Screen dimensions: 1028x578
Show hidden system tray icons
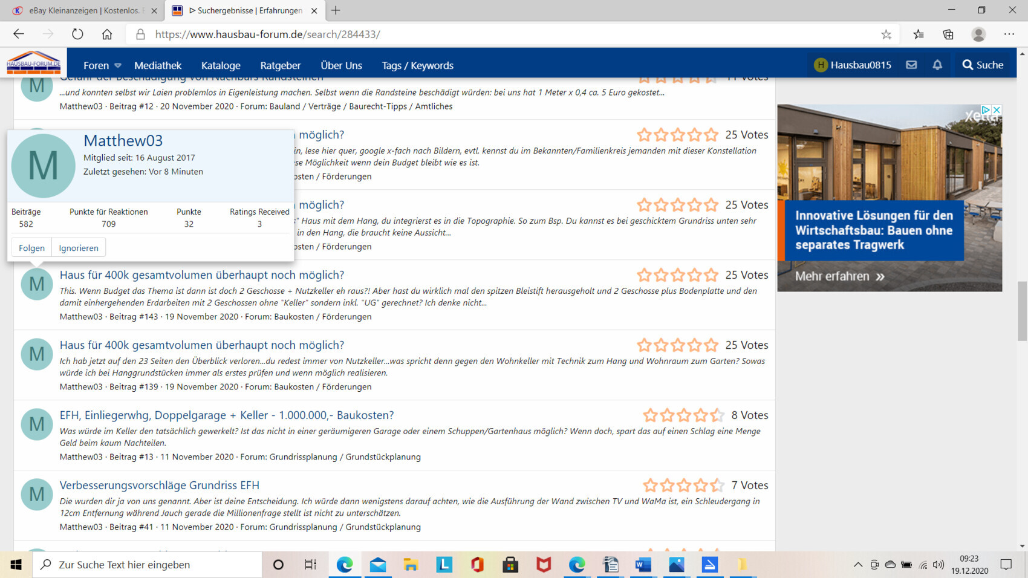tap(857, 564)
